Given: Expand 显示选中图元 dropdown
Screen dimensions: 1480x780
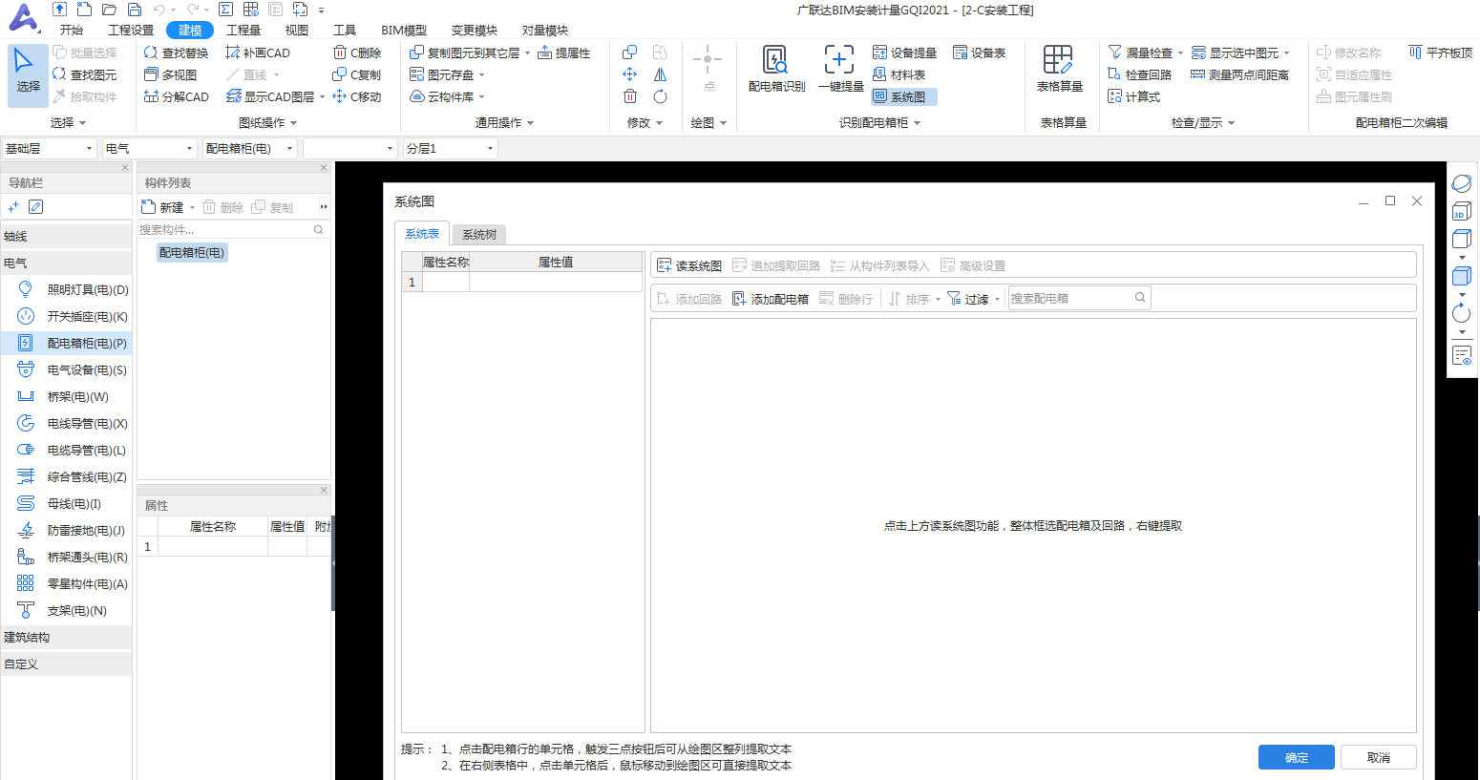Looking at the screenshot, I should click(1286, 53).
